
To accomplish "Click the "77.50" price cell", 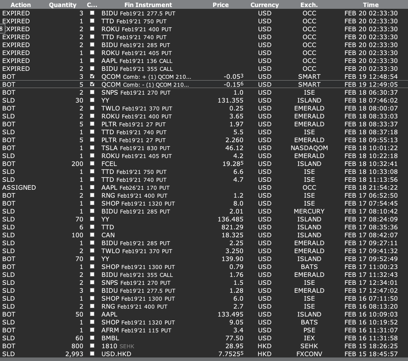I will [x=234, y=338].
